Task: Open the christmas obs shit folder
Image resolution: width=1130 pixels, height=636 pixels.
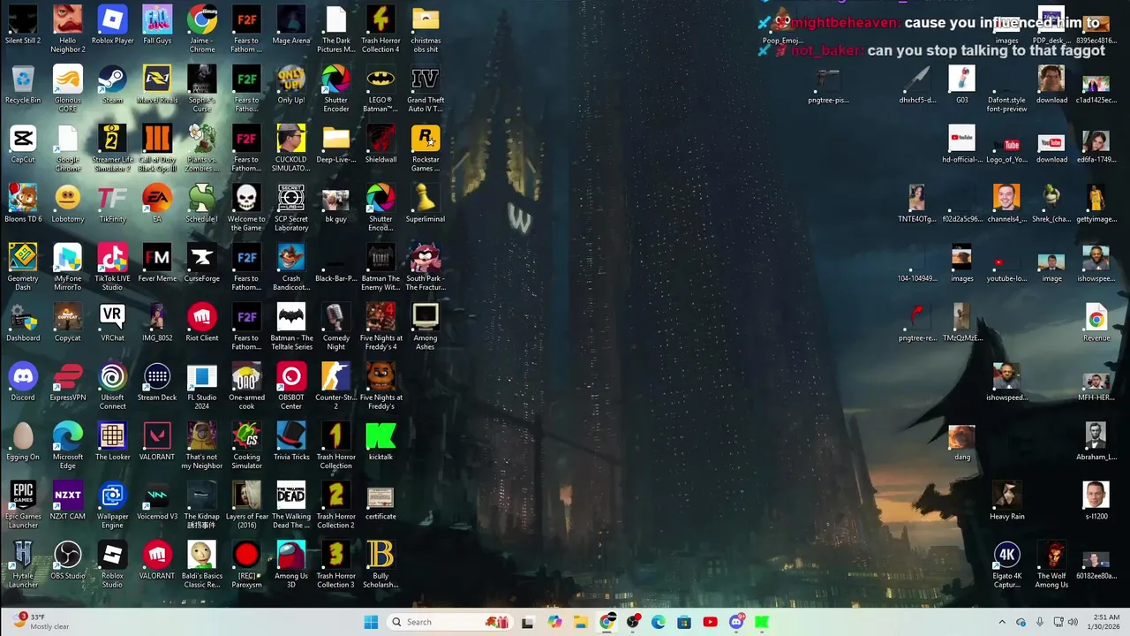Action: (426, 29)
